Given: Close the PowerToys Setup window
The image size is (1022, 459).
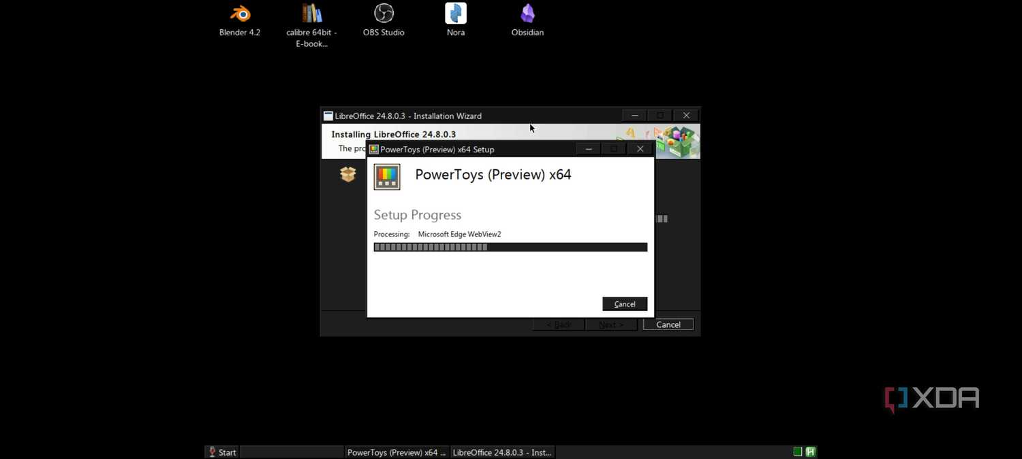Looking at the screenshot, I should coord(640,149).
